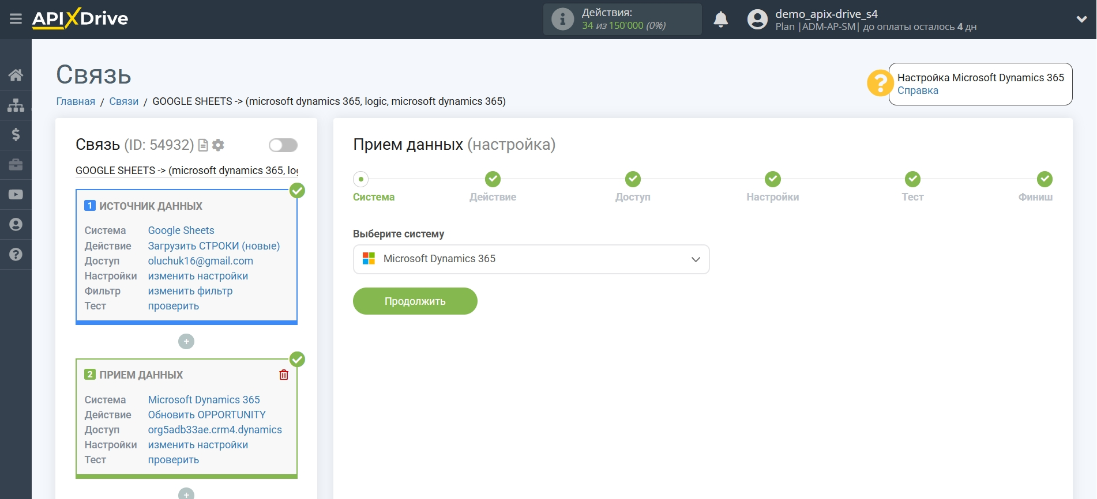Open the notifications bell
Viewport: 1097px width, 499px height.
(x=720, y=20)
